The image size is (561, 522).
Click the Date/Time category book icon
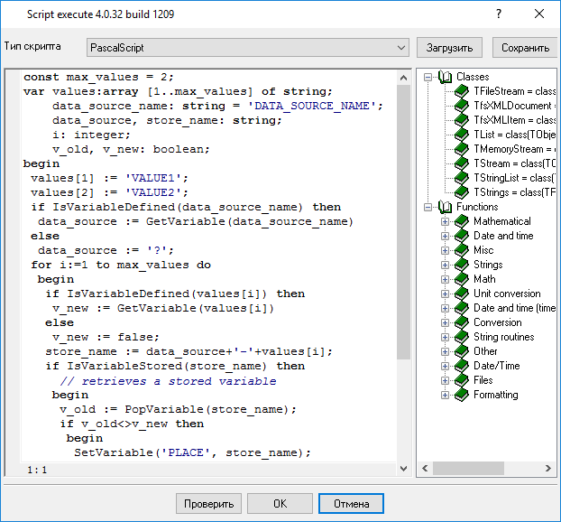(x=461, y=366)
